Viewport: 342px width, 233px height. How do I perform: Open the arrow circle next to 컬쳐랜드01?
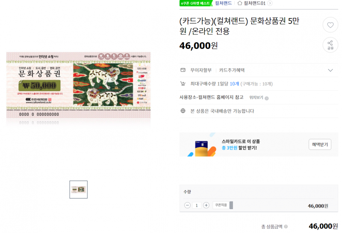coord(270,3)
